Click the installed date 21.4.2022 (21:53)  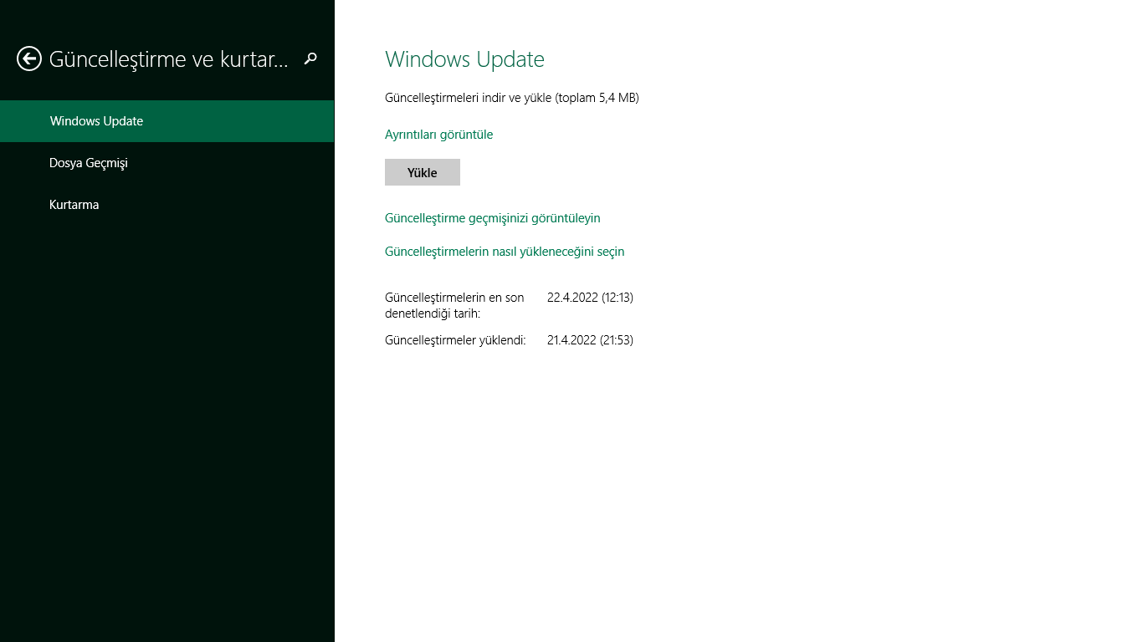point(590,340)
